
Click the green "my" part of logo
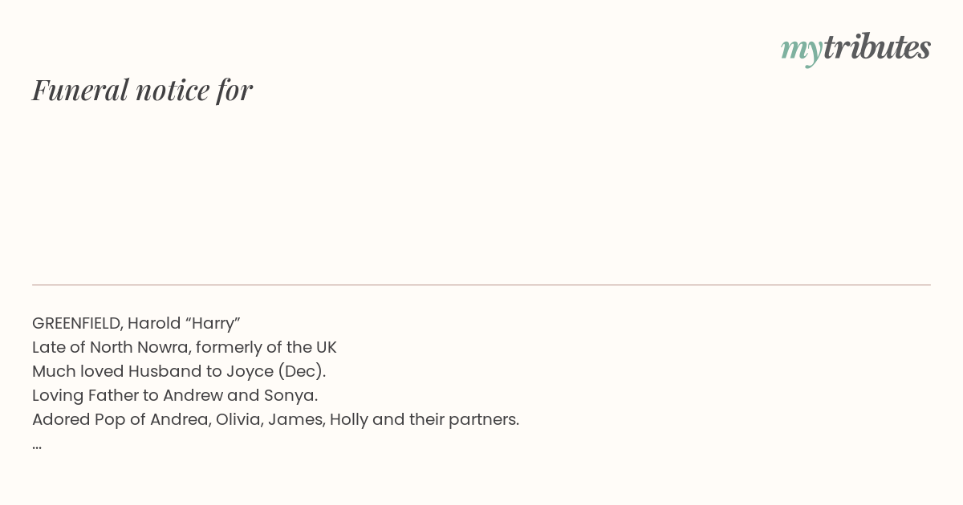click(801, 49)
